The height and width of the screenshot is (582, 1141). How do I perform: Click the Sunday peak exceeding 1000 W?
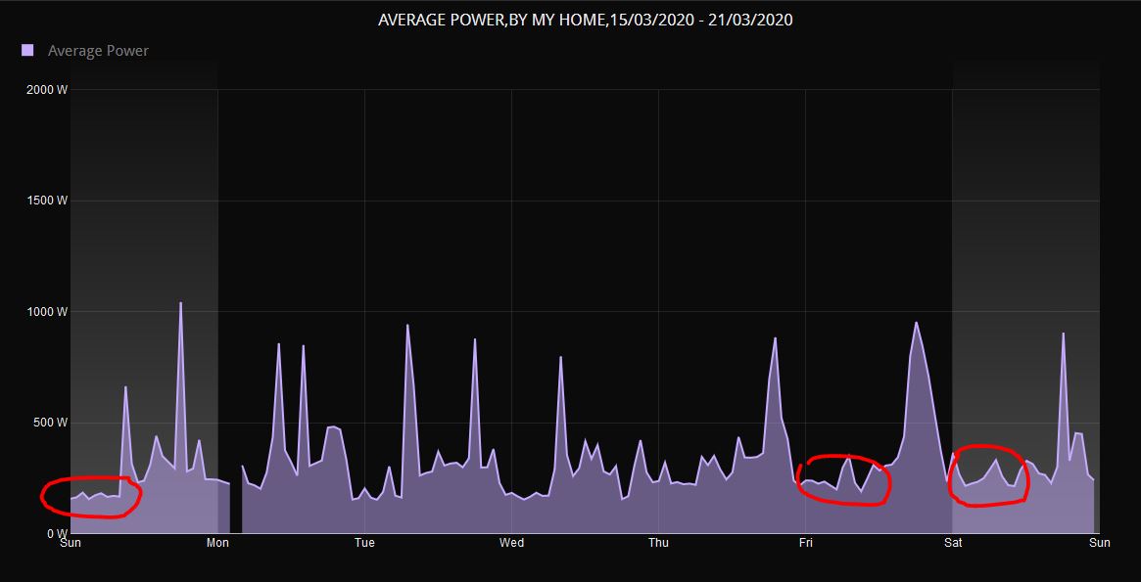tap(180, 304)
